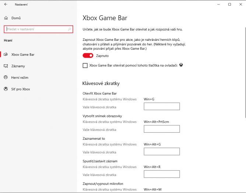Click custom shortcut field for Zaznamenat to
Image resolution: width=246 pixels, height=193 pixels.
pyautogui.click(x=162, y=151)
